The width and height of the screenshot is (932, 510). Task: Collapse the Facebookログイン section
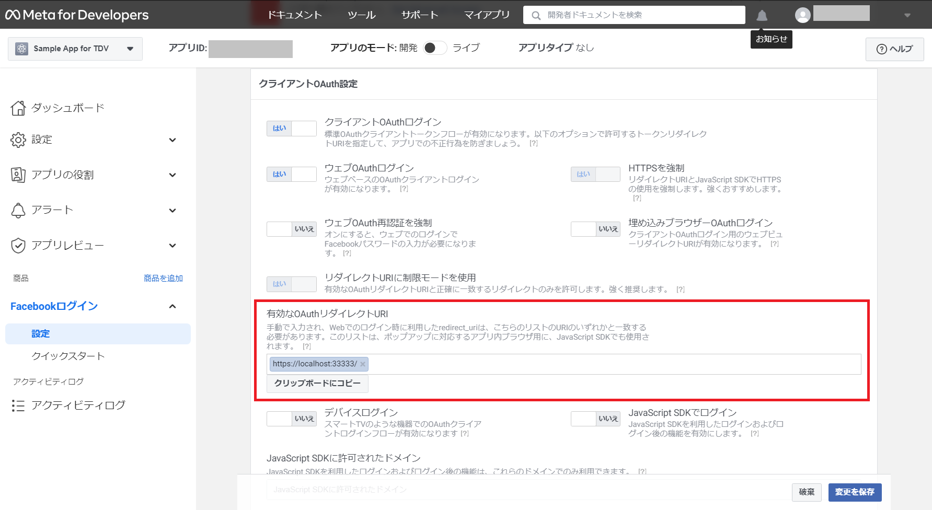pyautogui.click(x=172, y=306)
